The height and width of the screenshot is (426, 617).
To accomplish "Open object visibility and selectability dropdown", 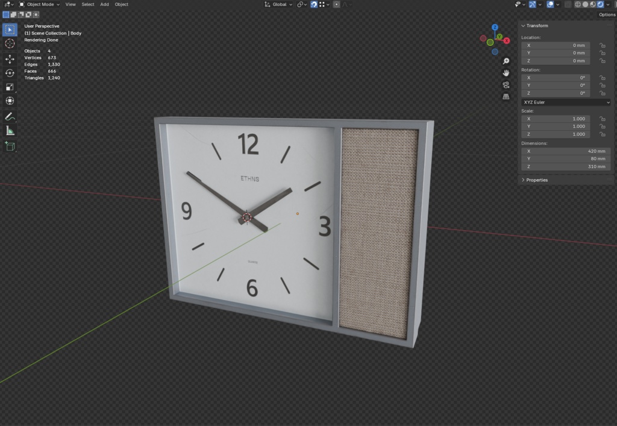I will tap(520, 4).
